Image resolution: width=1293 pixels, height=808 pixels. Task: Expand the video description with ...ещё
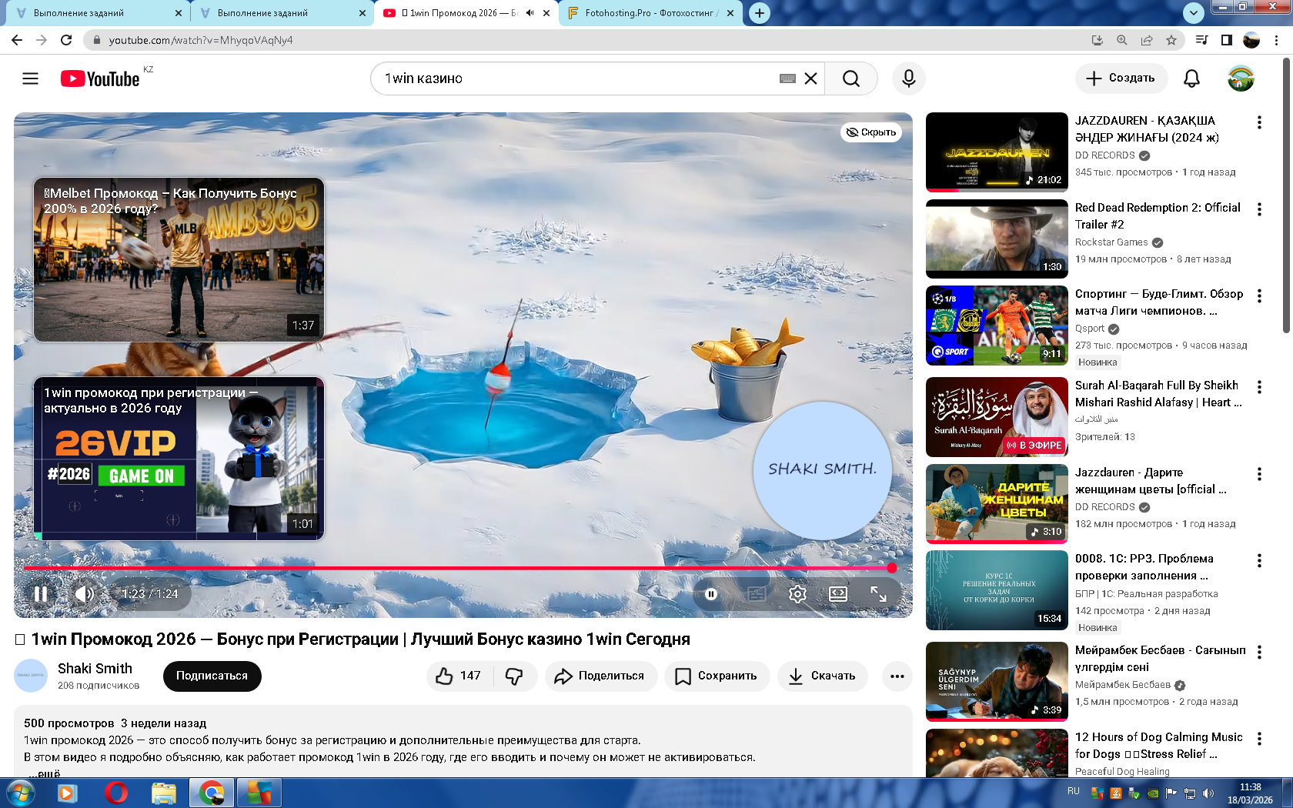click(45, 773)
